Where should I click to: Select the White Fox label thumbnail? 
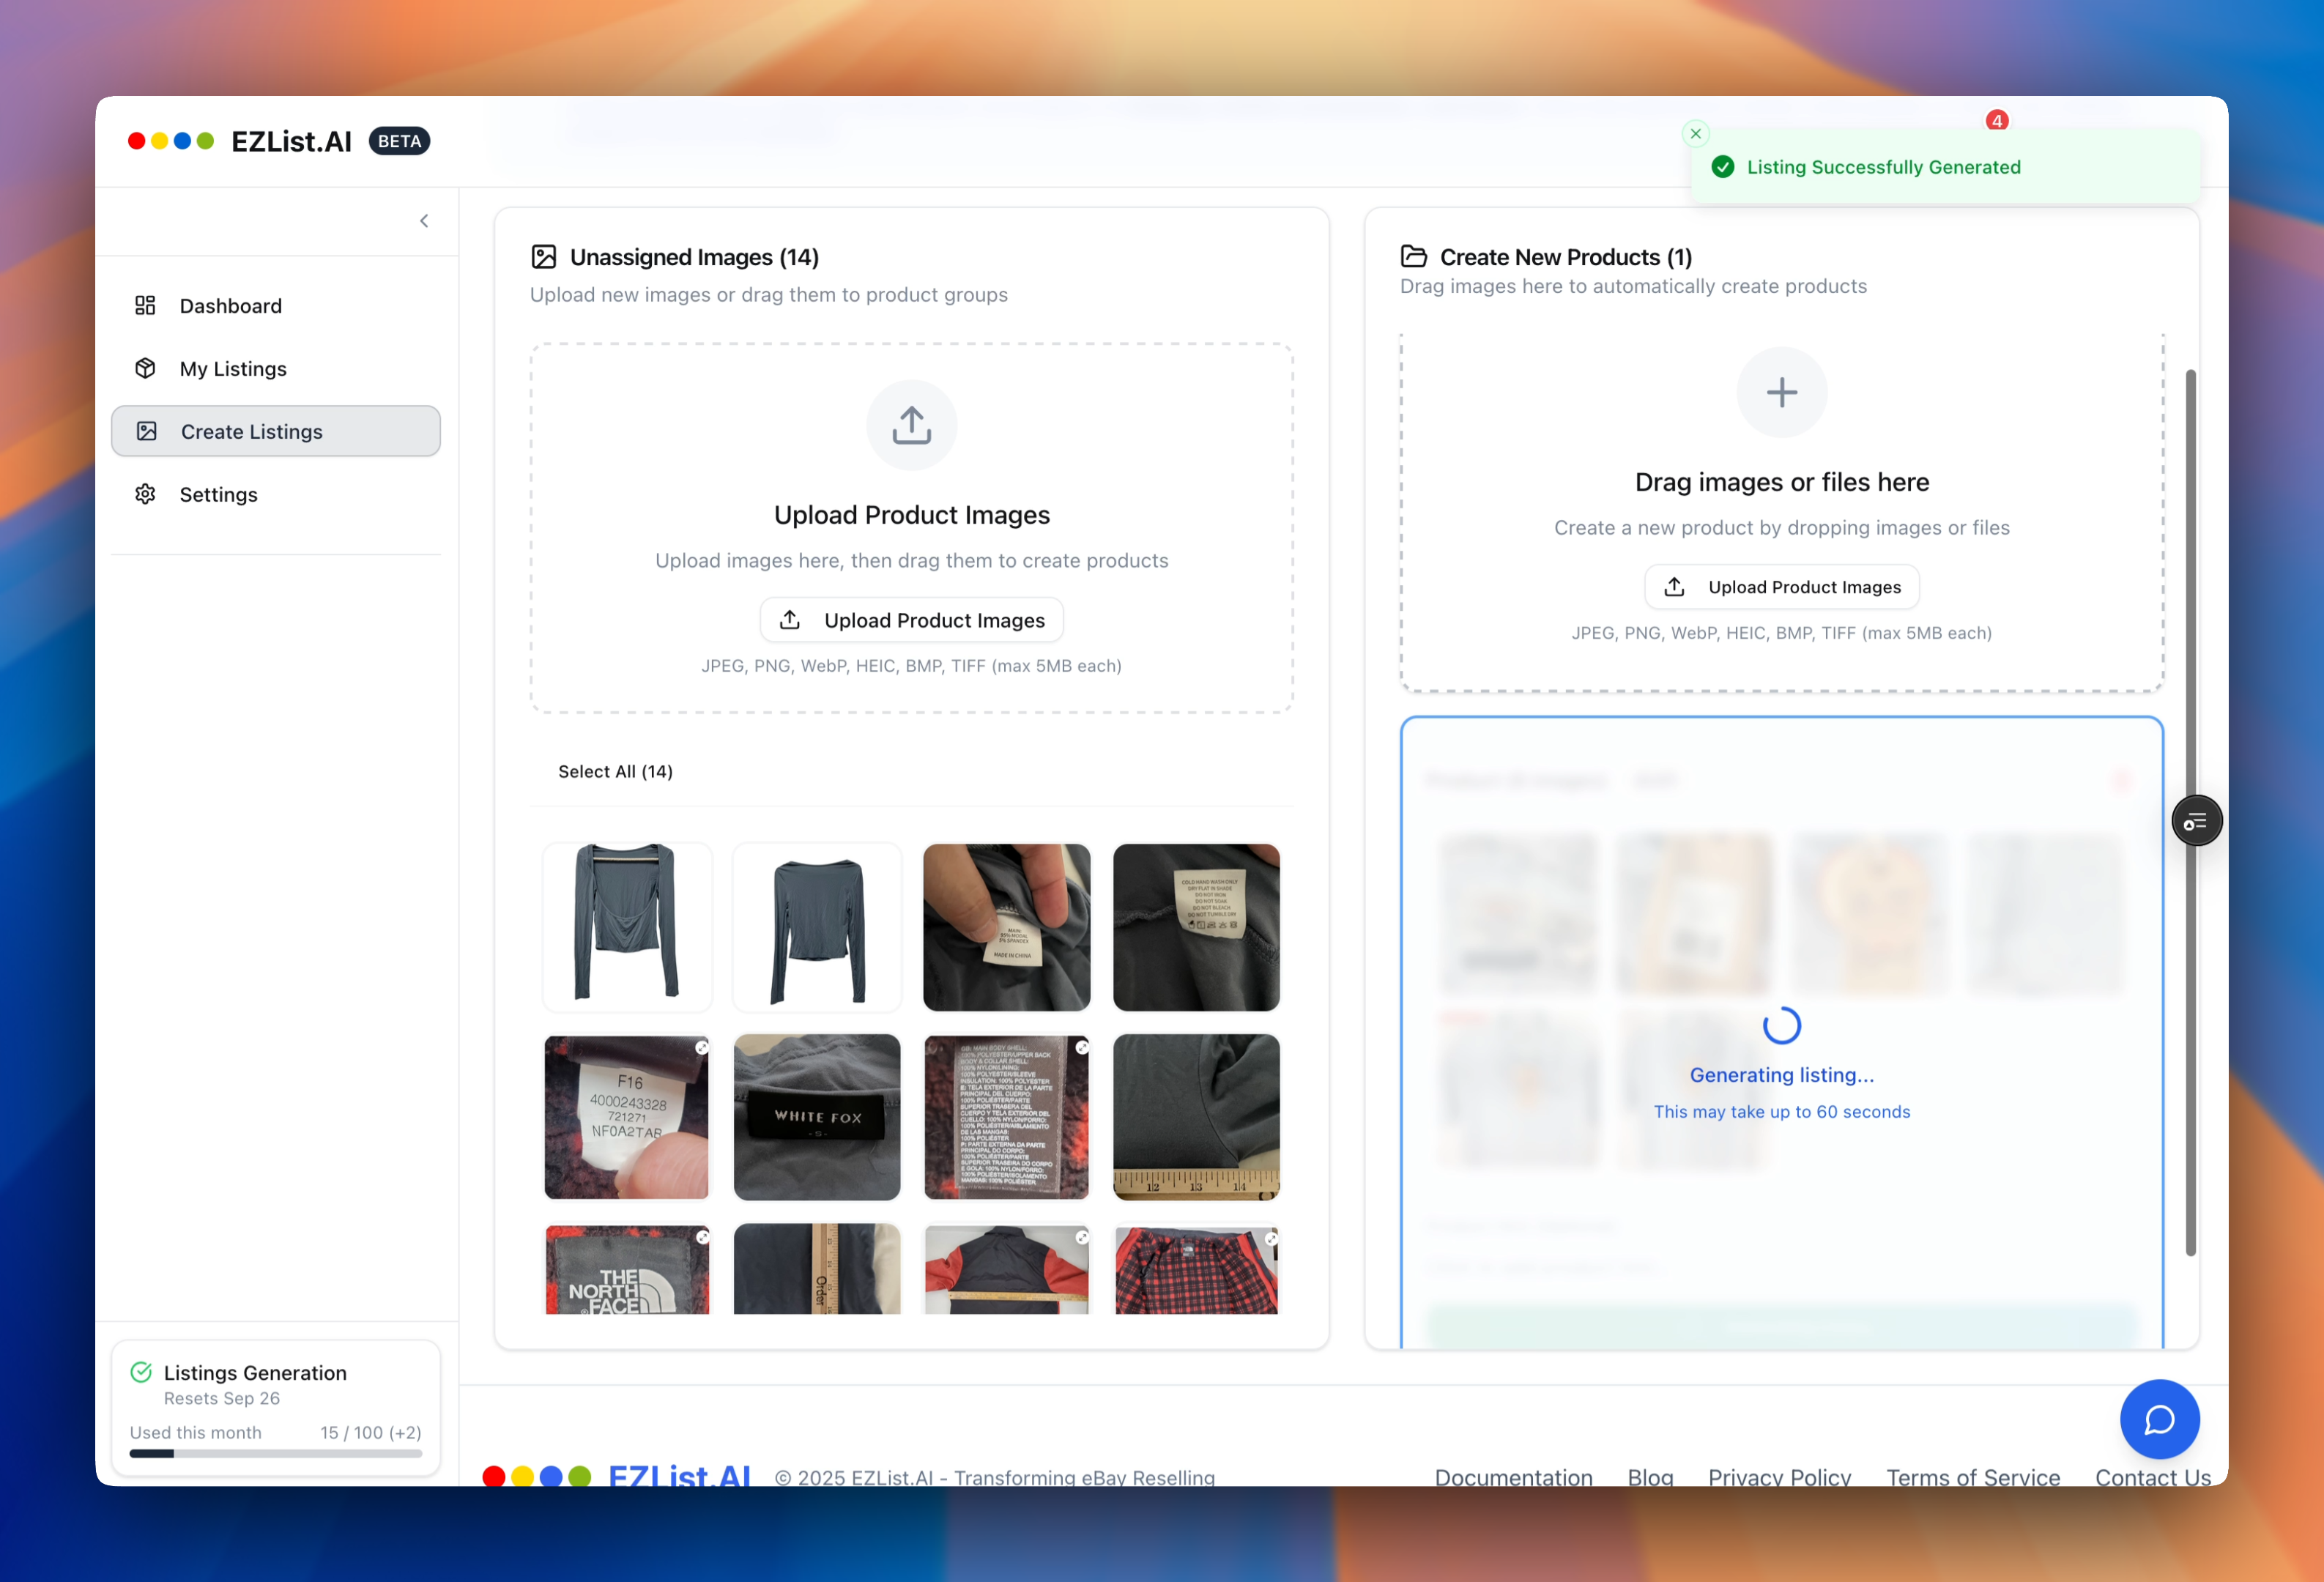[x=816, y=1117]
